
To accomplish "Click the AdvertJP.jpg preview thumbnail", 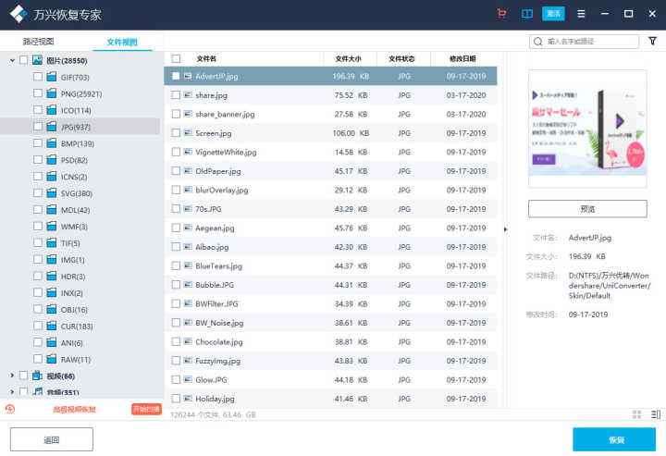I will click(587, 129).
